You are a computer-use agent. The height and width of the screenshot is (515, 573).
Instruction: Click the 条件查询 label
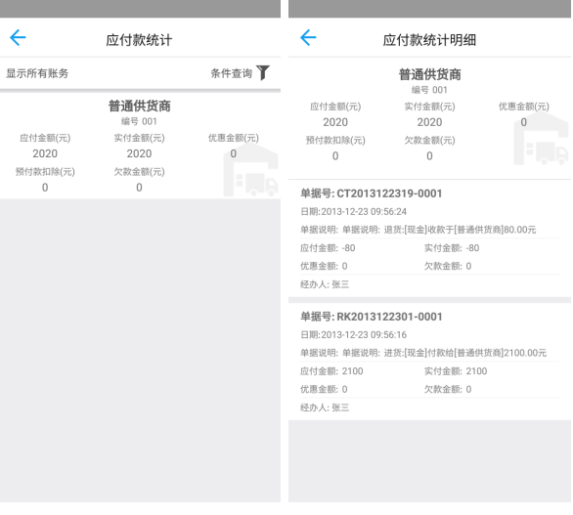232,73
